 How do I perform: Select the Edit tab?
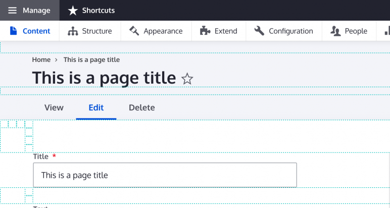[x=96, y=107]
